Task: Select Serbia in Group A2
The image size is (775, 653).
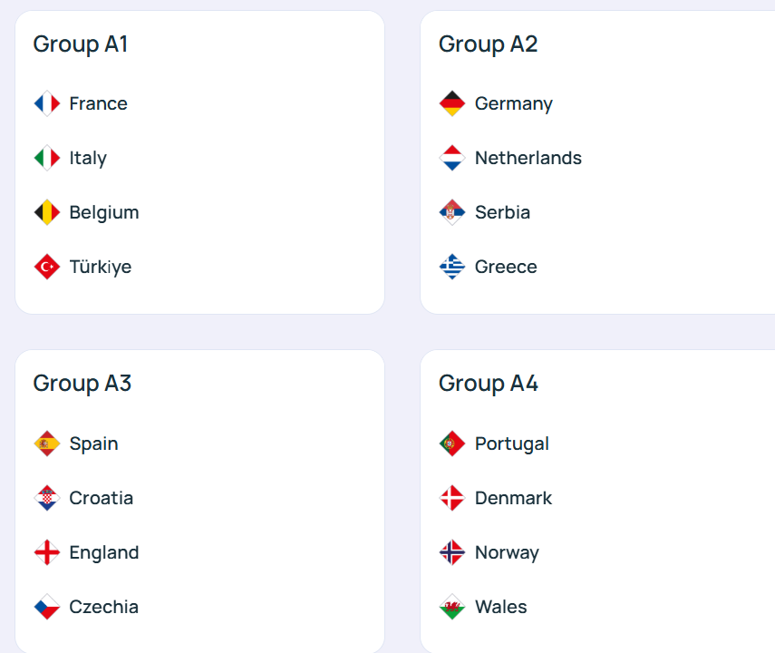Action: point(502,212)
